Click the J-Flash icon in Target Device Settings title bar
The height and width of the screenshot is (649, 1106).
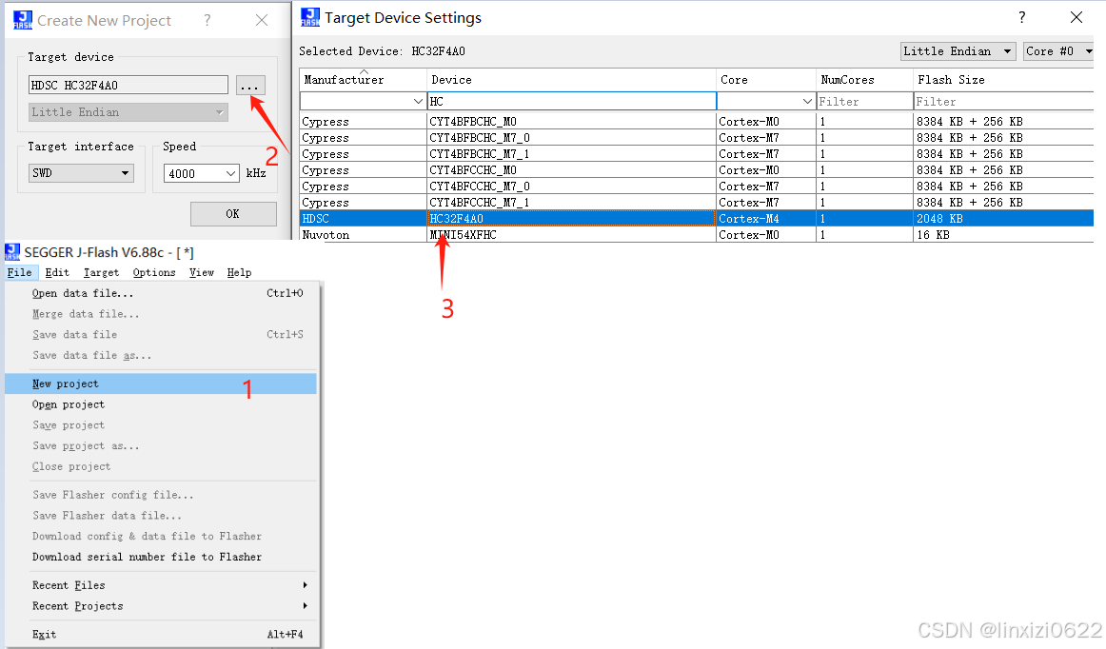[310, 17]
